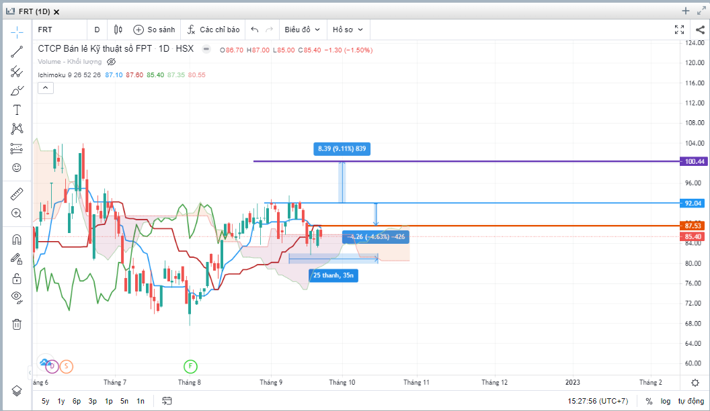Pick the ruler measure tool
Image resolution: width=710 pixels, height=411 pixels.
tap(17, 194)
